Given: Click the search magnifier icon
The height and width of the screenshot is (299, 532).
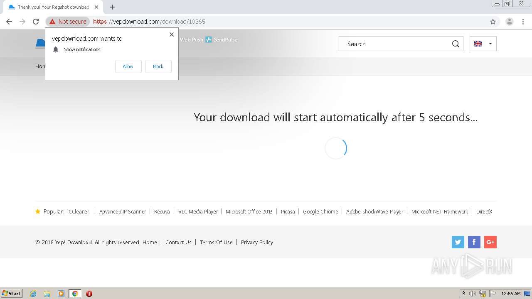Looking at the screenshot, I should coord(456,44).
